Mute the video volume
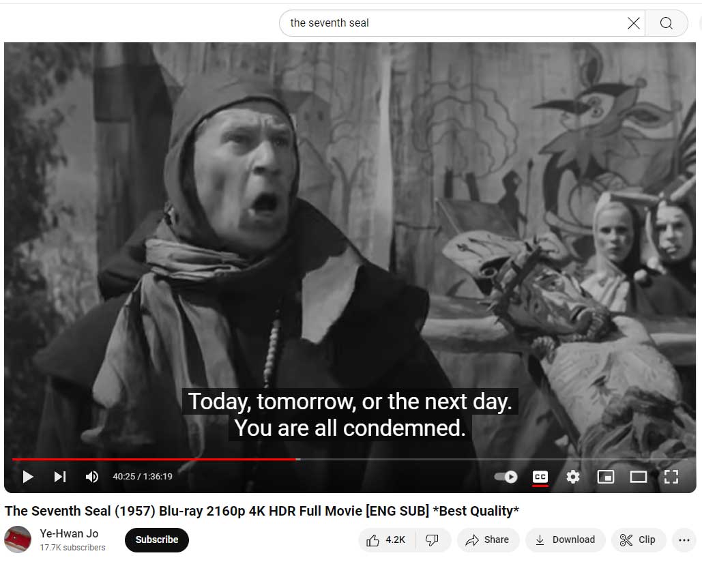This screenshot has width=702, height=562. click(92, 477)
